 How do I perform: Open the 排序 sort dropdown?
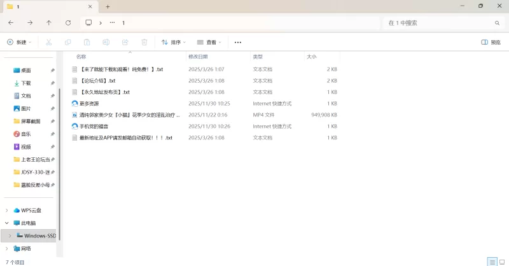174,42
